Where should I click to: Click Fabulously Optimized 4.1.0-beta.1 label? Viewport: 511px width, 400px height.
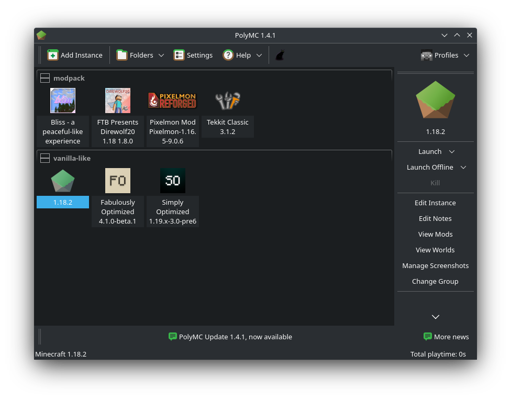pyautogui.click(x=118, y=212)
